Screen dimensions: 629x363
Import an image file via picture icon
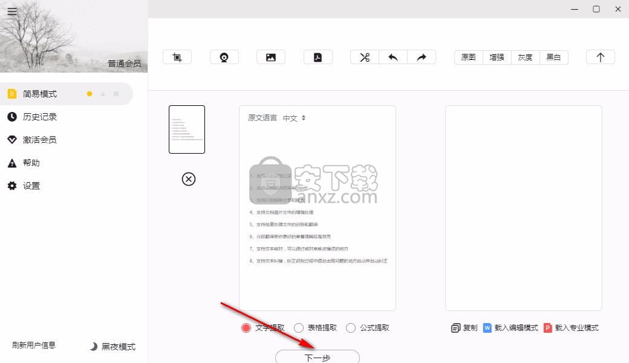271,57
